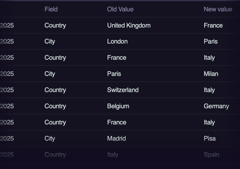The height and width of the screenshot is (169, 240).
Task: Click the Madrid old value cell
Action: point(116,139)
